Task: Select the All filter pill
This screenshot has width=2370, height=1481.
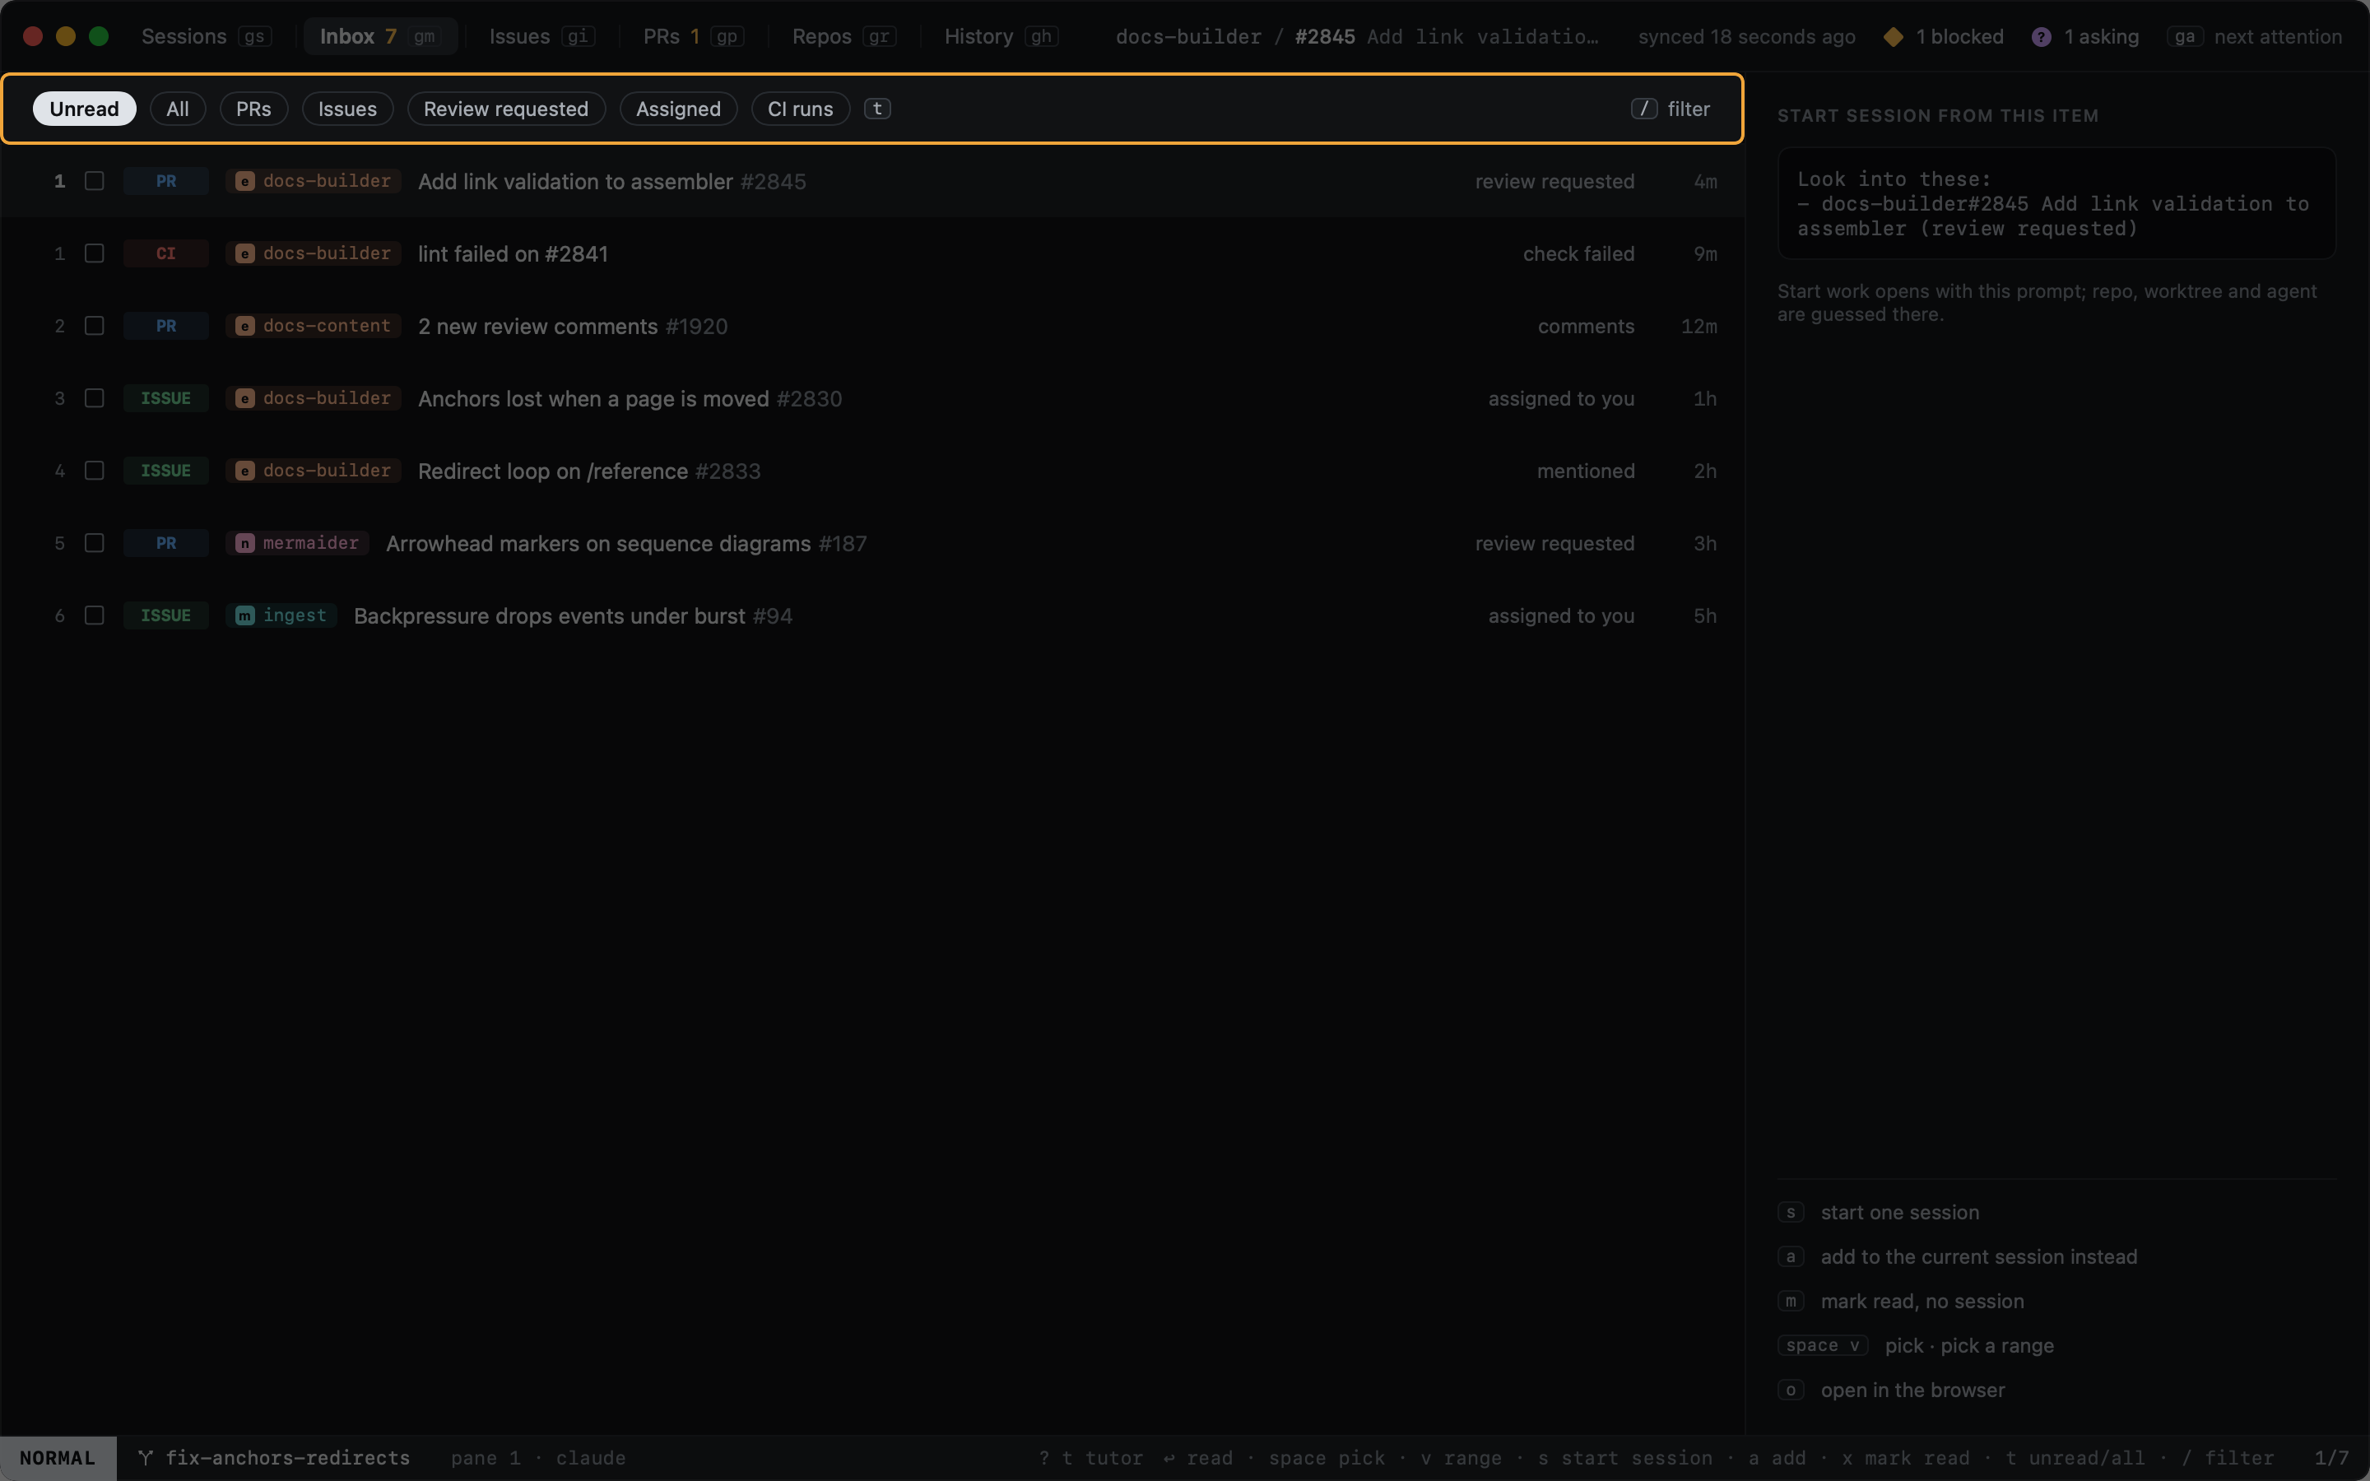Action: [x=177, y=109]
